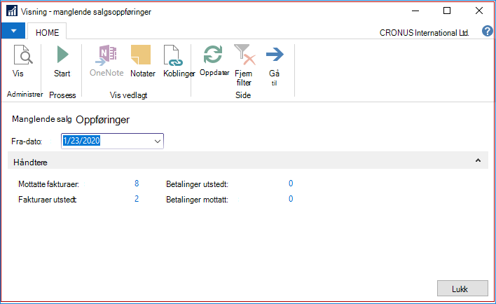Collapse the Håndtere section
Viewport: 496px width, 304px height.
[x=478, y=160]
